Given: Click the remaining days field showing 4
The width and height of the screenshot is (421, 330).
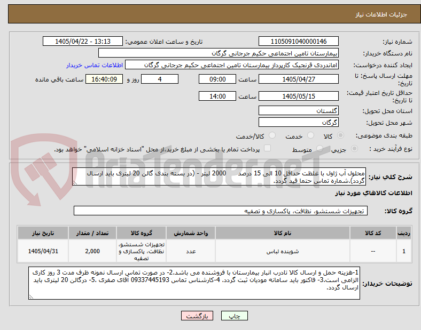Looking at the screenshot, I should tap(160, 79).
